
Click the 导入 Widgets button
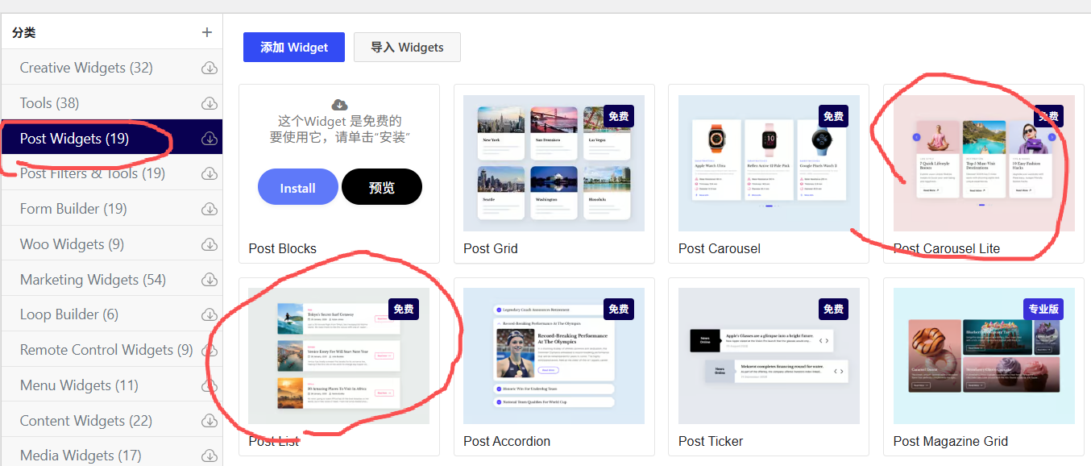[407, 48]
